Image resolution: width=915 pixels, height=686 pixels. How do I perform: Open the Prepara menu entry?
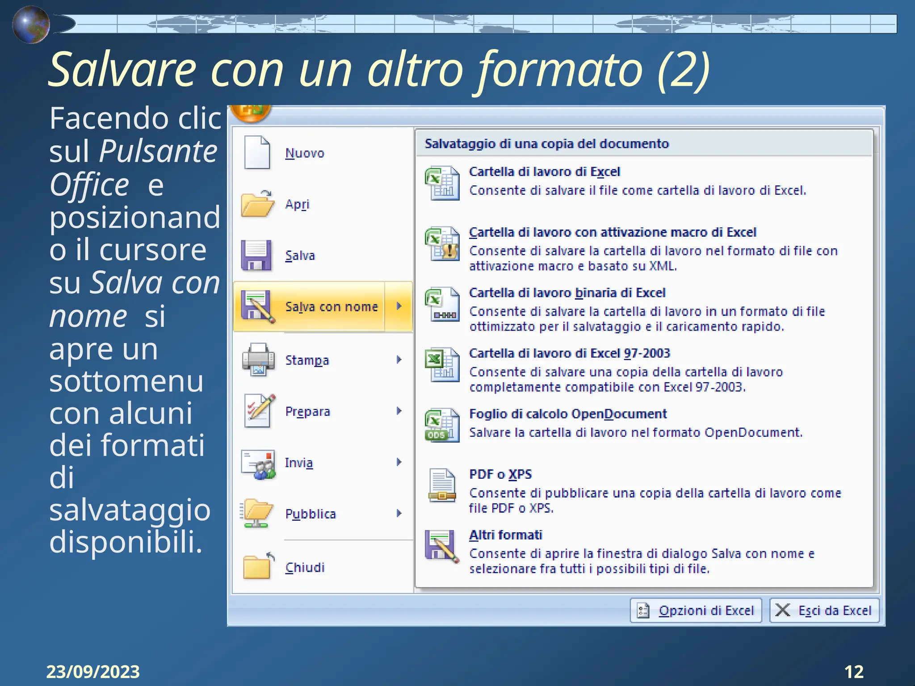click(323, 411)
